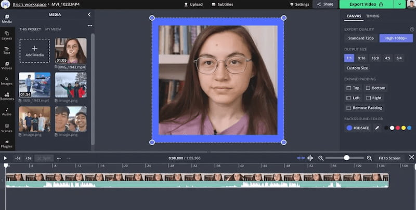
Task: Choose the 4:5 output size
Action: point(387,58)
